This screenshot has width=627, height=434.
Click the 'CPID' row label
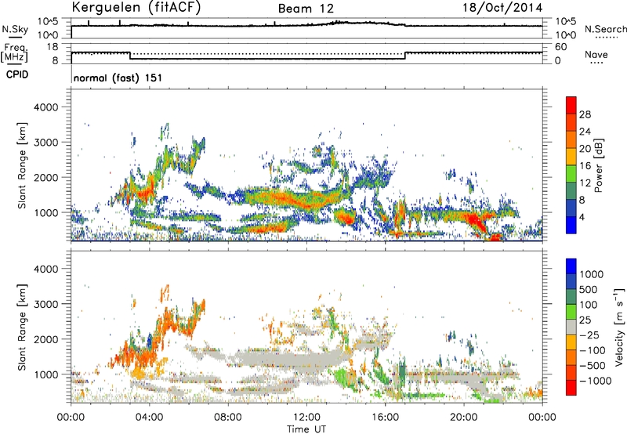tap(17, 74)
